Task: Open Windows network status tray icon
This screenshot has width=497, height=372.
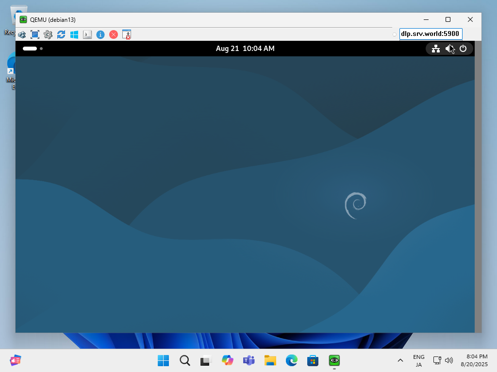Action: 437,360
